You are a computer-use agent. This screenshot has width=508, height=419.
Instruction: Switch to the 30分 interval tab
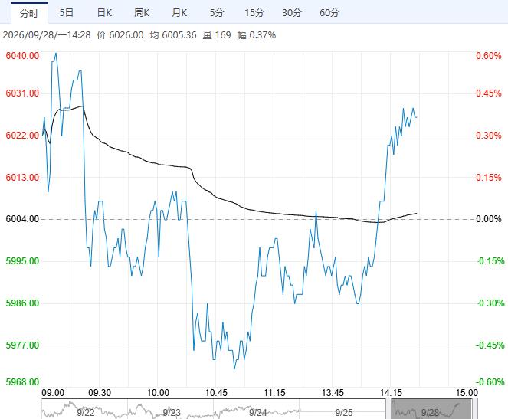292,13
